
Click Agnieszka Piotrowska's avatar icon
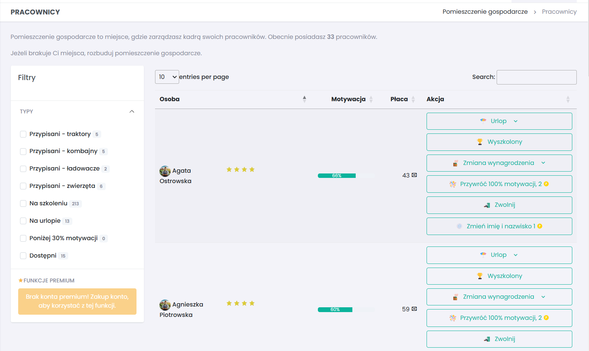click(165, 305)
